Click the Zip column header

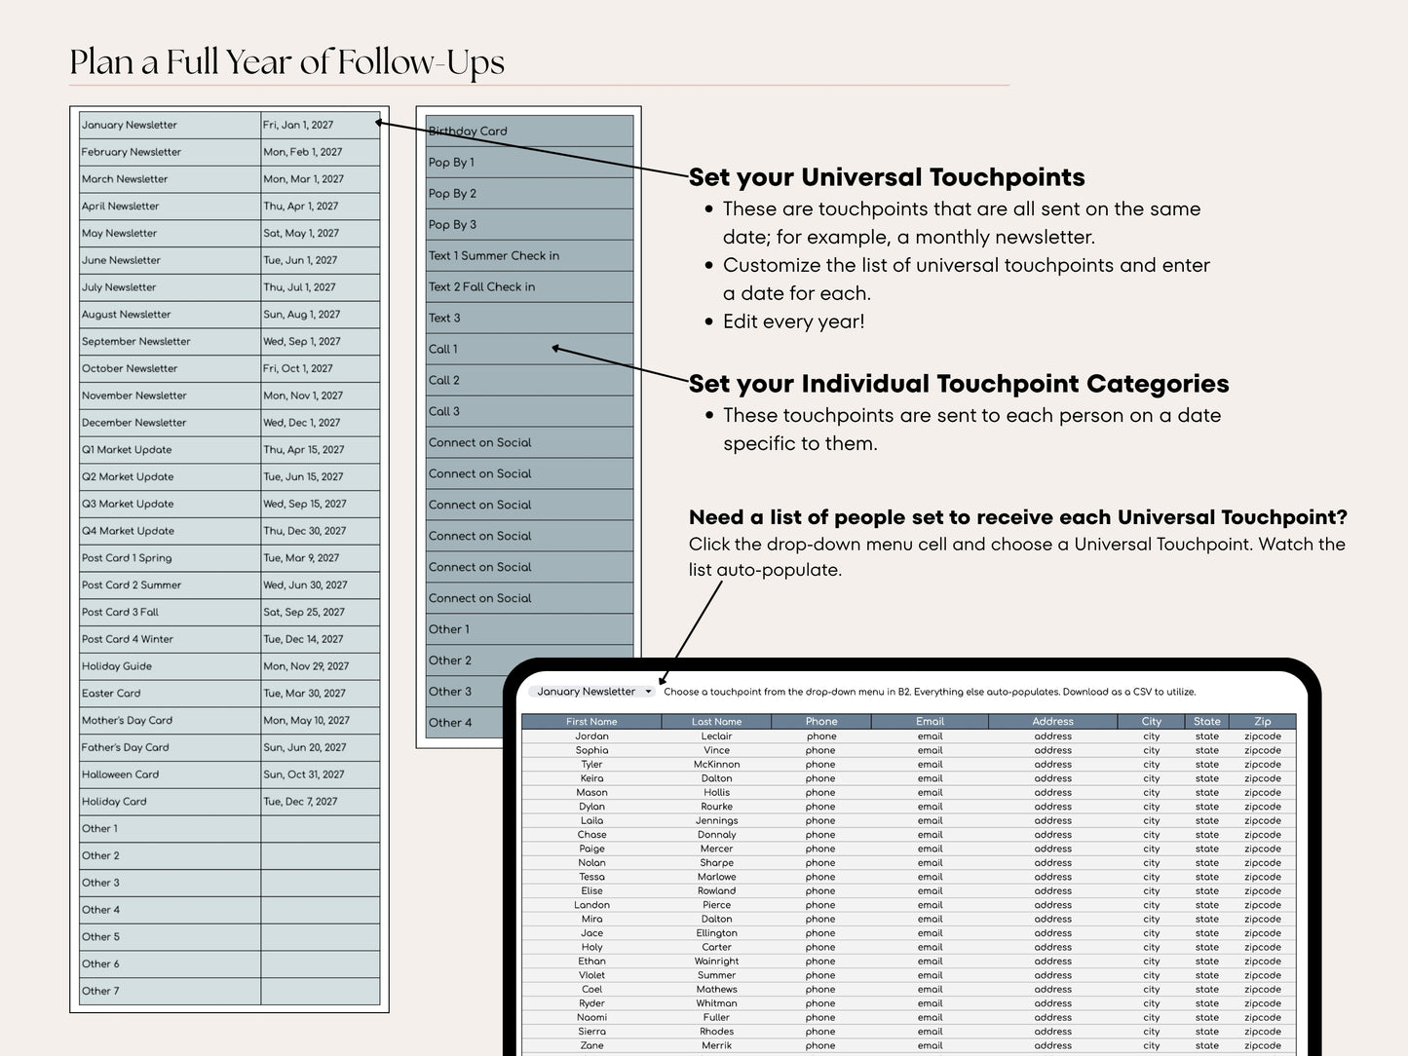click(1263, 722)
